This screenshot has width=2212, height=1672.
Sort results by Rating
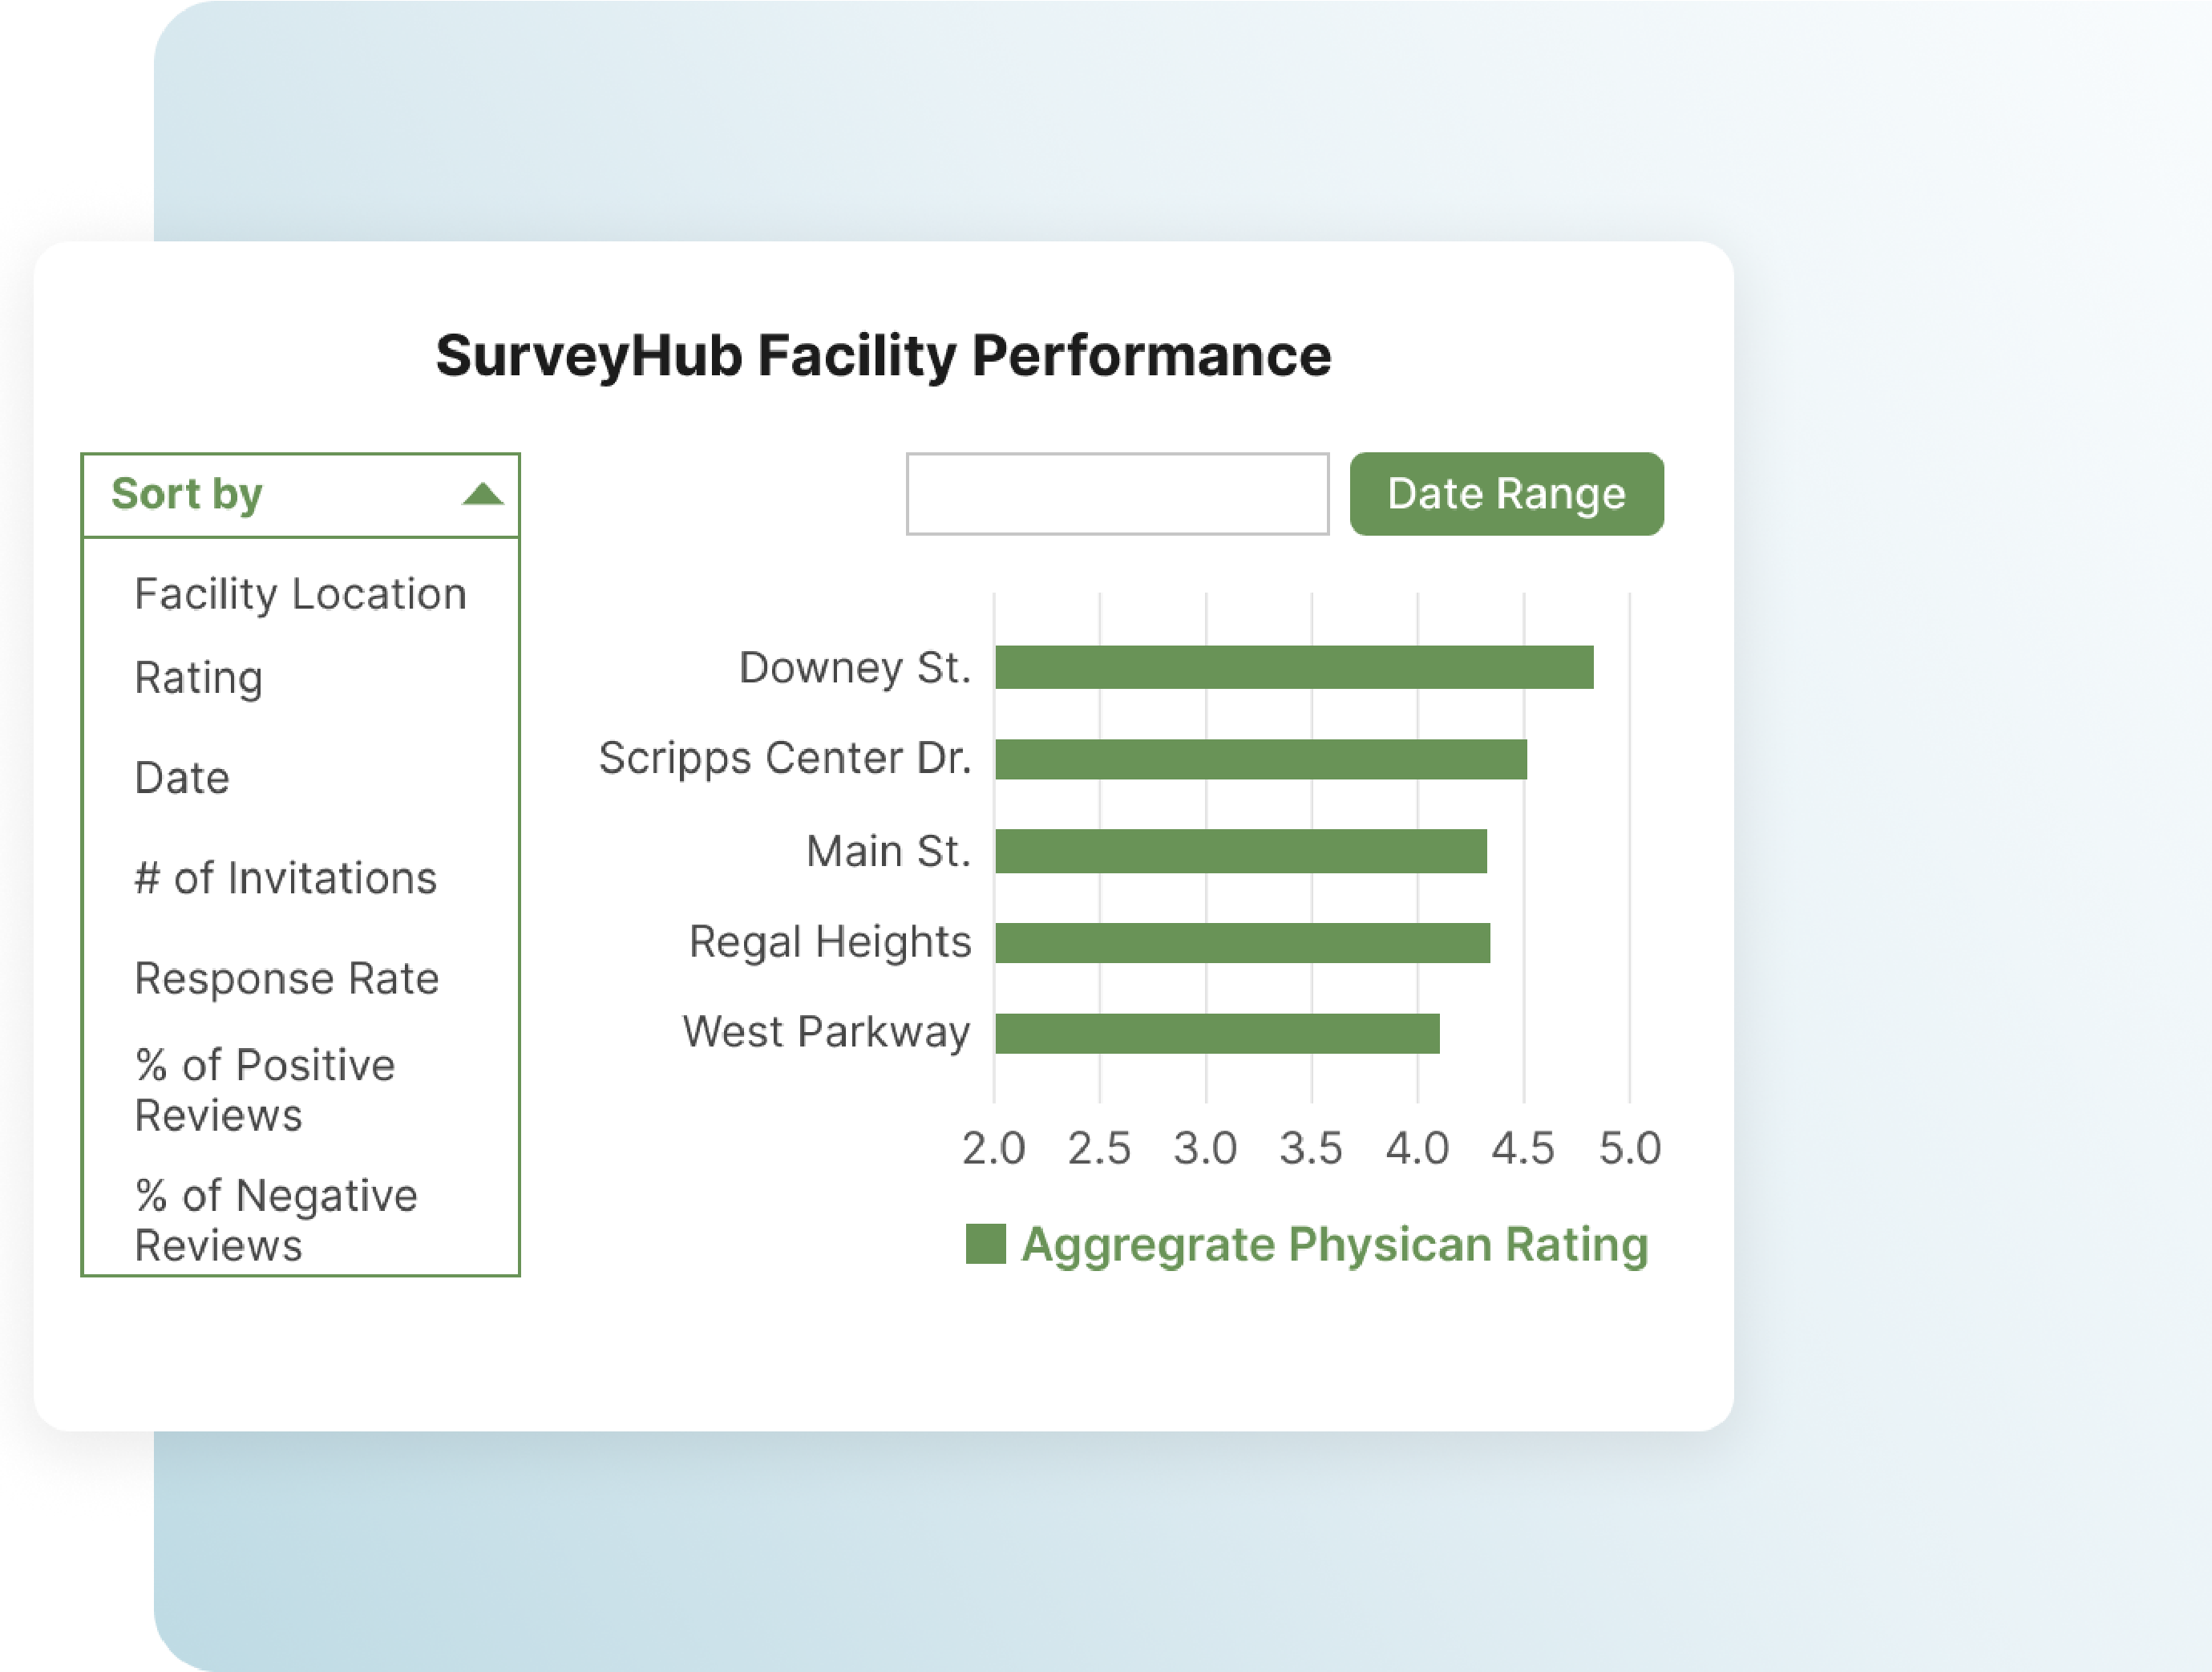(x=198, y=678)
